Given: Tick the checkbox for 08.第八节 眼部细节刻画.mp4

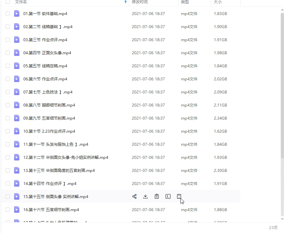Looking at the screenshot, I should [x=8, y=105].
